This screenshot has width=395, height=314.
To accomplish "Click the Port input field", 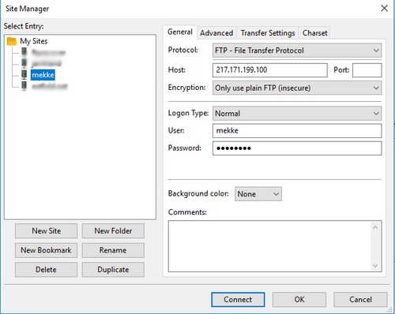I will 367,70.
